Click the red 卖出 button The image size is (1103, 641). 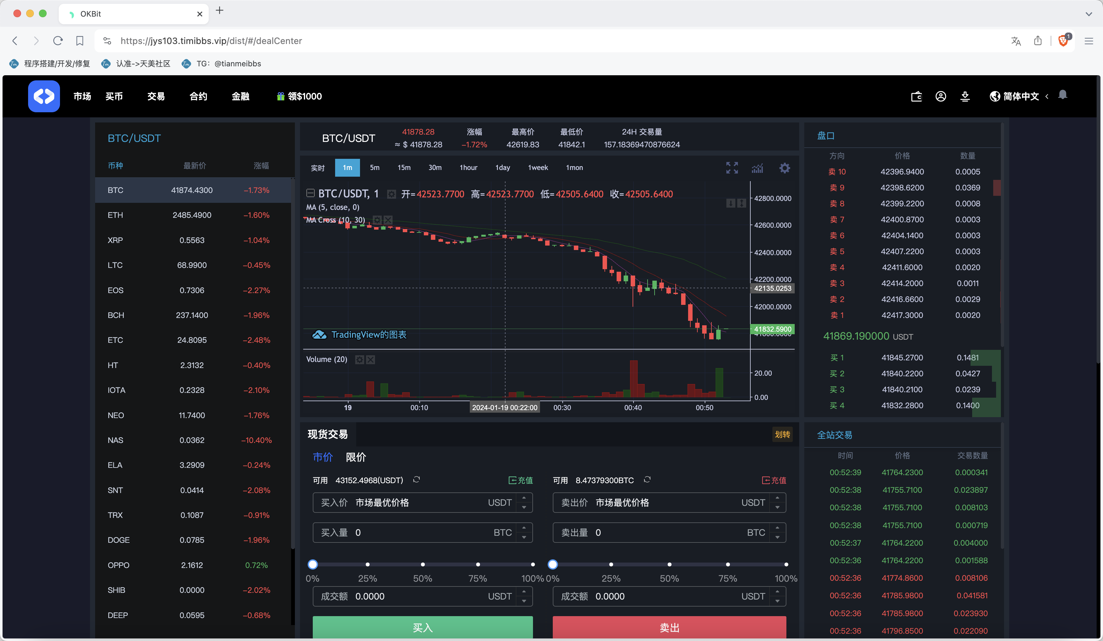669,627
